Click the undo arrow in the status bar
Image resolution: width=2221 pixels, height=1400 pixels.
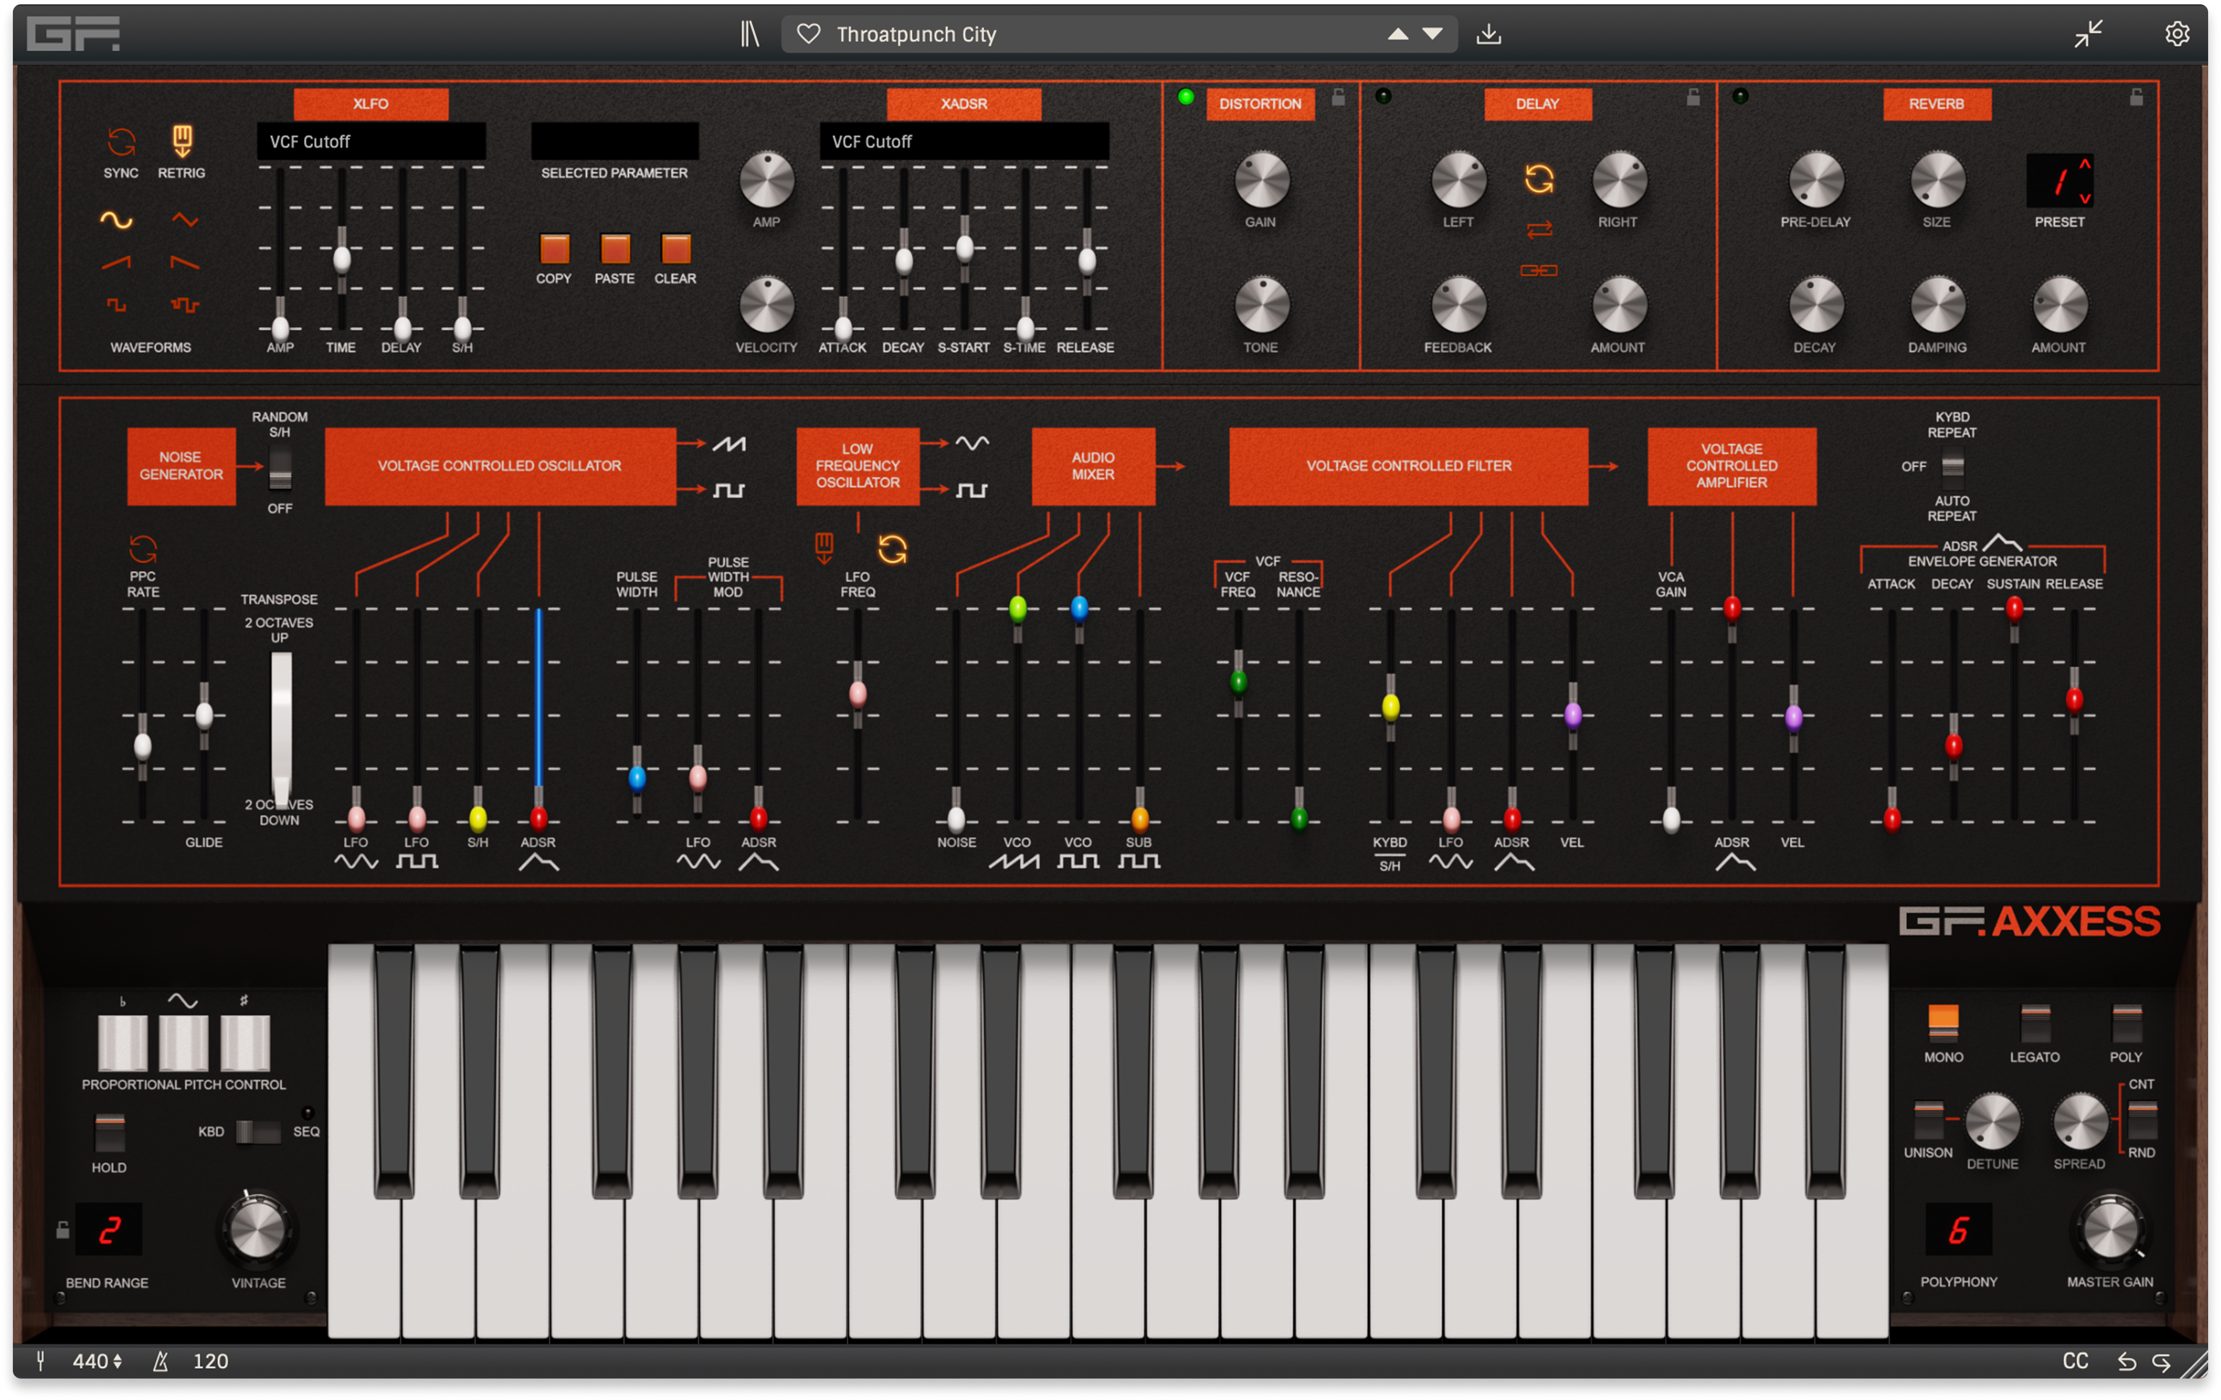point(2127,1361)
